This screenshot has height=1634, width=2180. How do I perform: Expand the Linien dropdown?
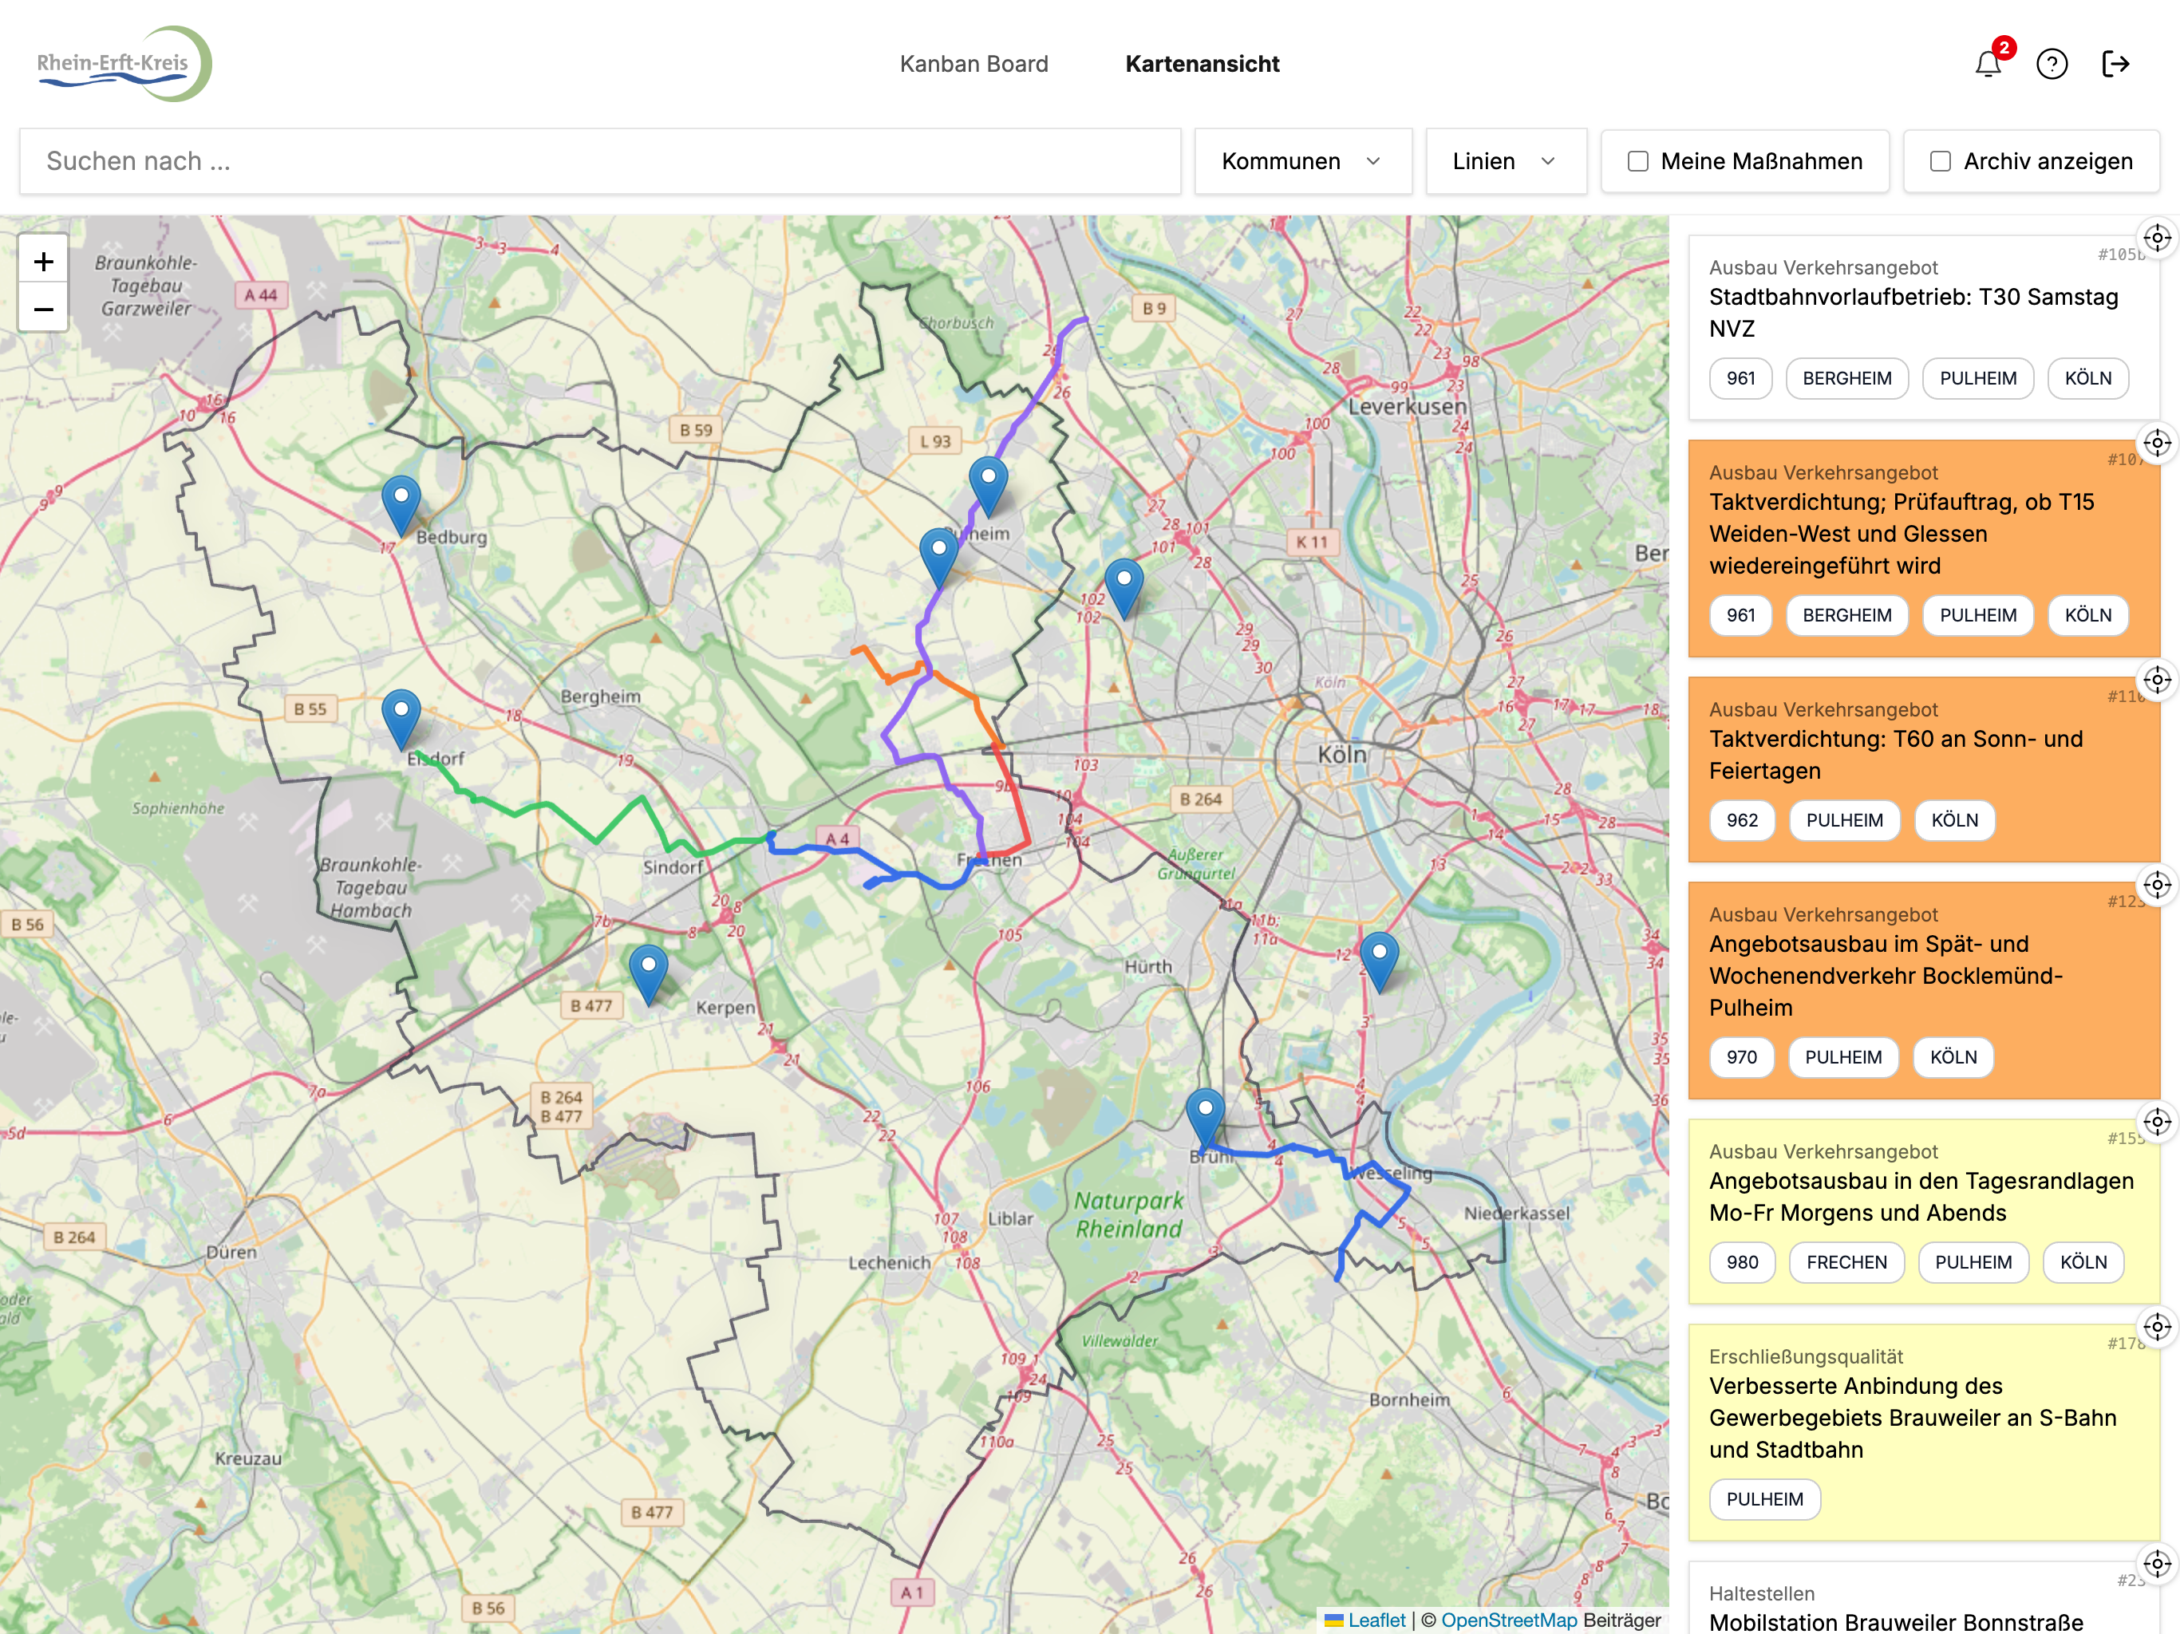1504,162
